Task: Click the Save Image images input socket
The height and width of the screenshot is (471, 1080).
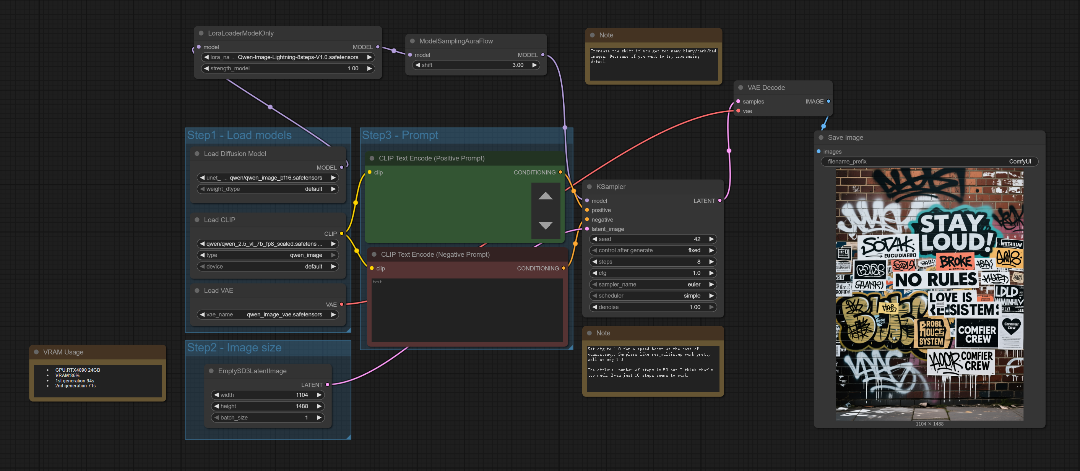Action: point(819,152)
